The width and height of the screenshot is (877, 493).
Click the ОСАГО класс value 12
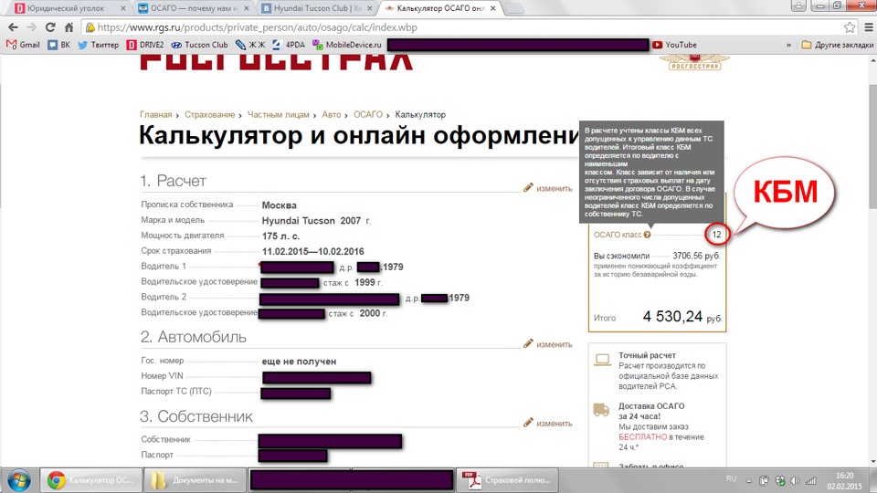click(x=716, y=235)
